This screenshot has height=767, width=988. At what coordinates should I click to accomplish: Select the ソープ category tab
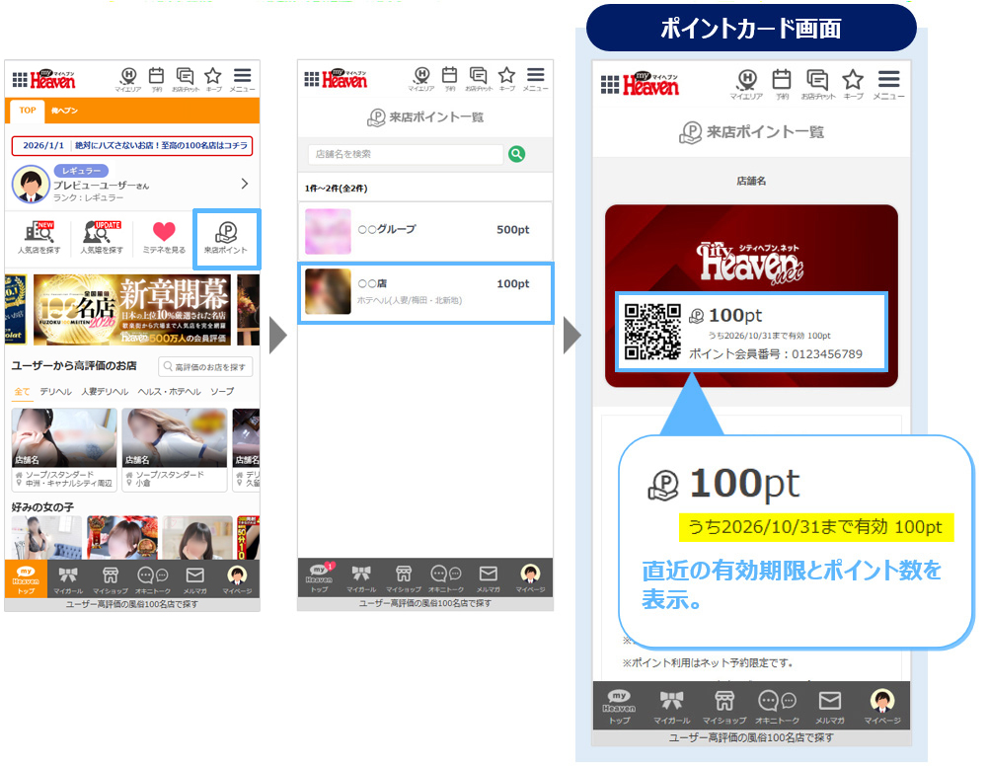click(222, 392)
